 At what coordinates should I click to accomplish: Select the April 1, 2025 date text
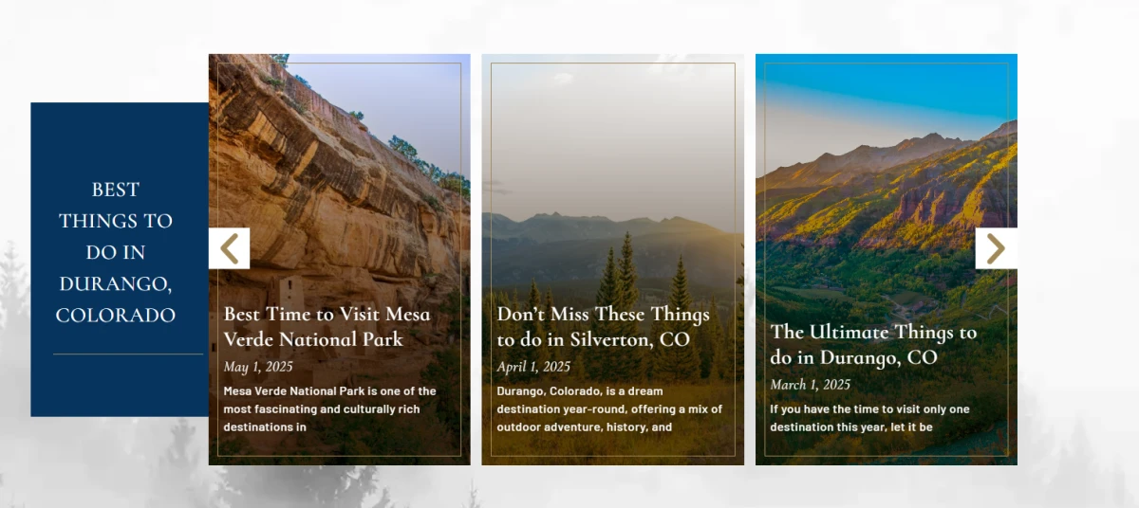533,367
